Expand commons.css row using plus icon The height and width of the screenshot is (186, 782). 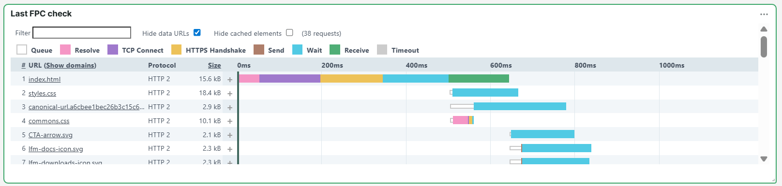[x=230, y=121]
